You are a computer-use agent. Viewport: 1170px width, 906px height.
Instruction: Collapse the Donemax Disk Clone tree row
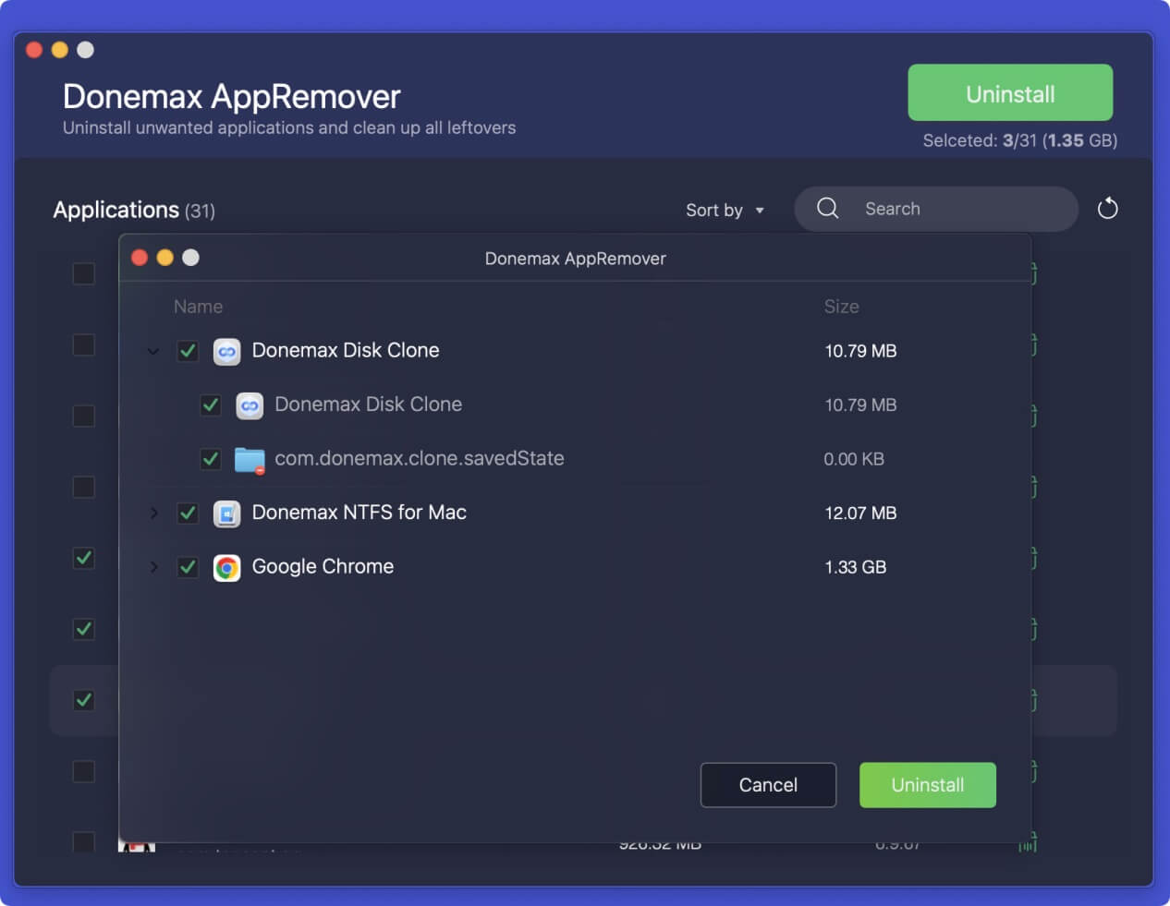(153, 351)
